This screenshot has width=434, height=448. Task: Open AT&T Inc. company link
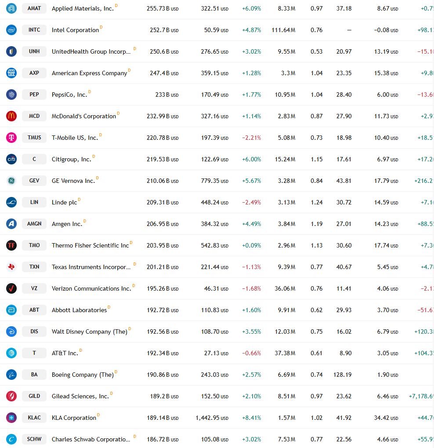coord(65,353)
